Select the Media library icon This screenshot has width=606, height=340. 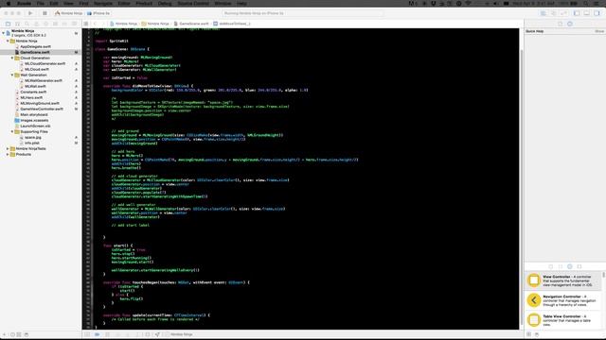point(579,266)
